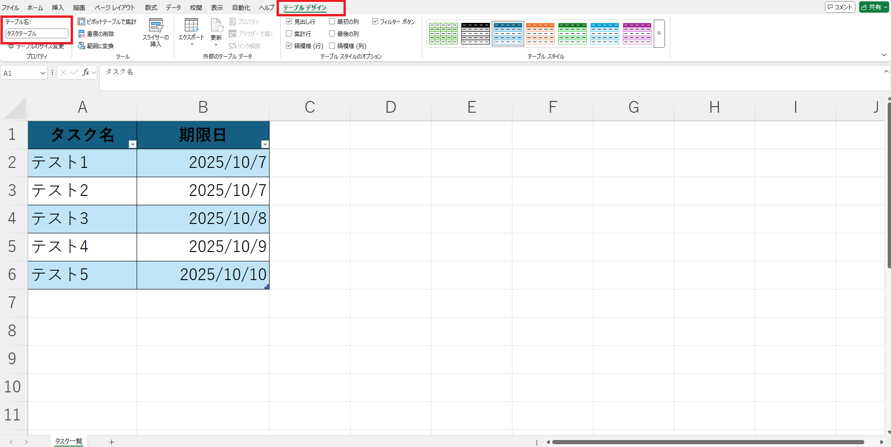Expand the table styles gallery
This screenshot has height=447, width=891.
[659, 34]
